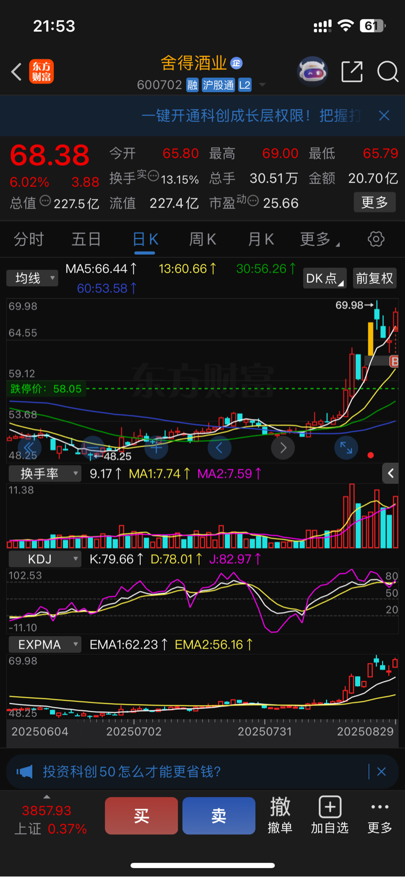
Task: Tap the face icon beside 市盈动
Action: click(x=253, y=200)
